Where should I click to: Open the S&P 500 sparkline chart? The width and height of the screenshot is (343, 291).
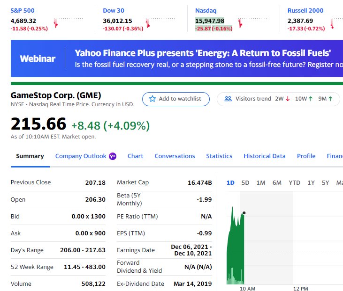pyautogui.click(x=68, y=23)
